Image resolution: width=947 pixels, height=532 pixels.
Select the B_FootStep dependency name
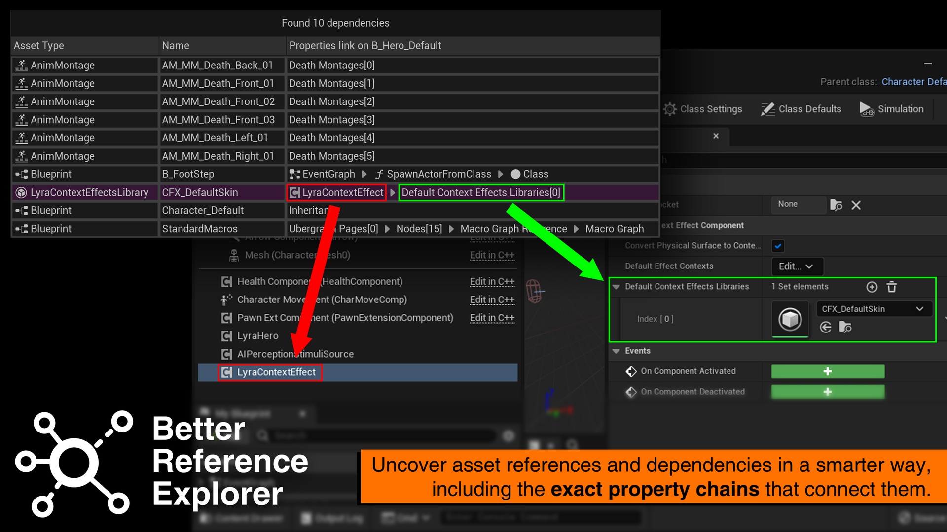point(188,174)
